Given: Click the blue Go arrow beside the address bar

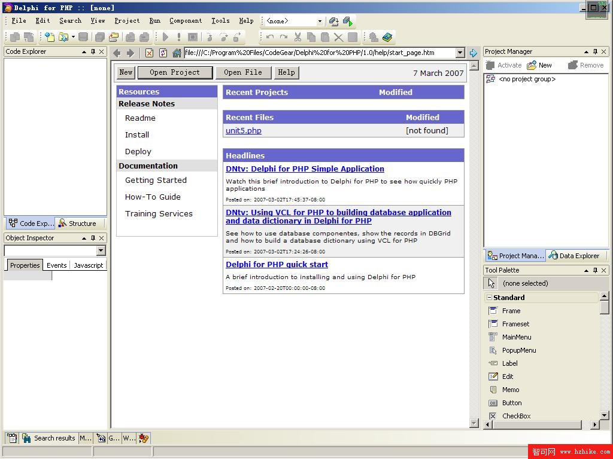Looking at the screenshot, I should coord(474,53).
